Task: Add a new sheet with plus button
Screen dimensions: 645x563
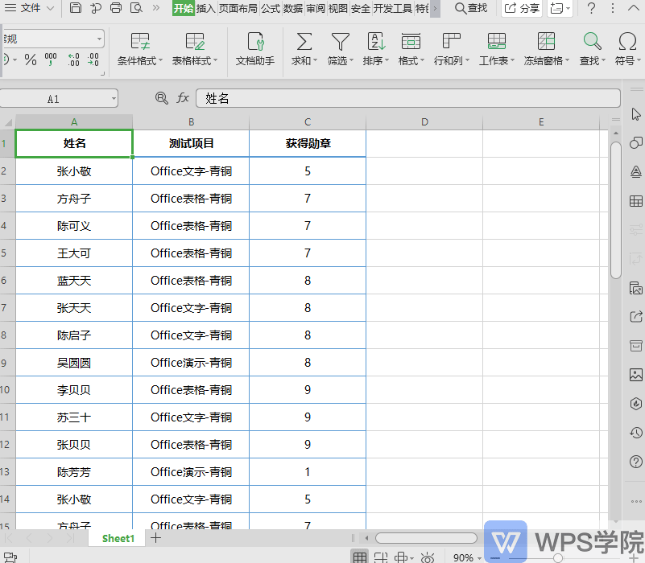Action: point(156,537)
